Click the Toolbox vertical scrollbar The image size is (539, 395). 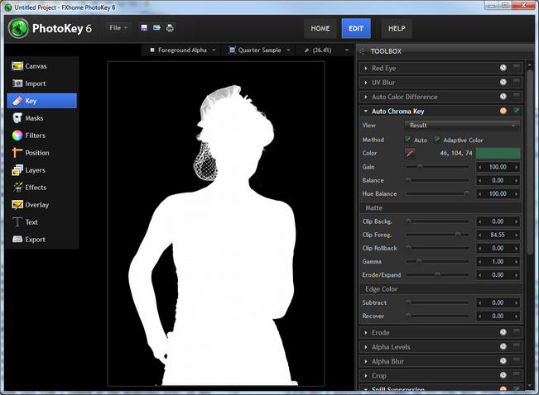(x=530, y=161)
